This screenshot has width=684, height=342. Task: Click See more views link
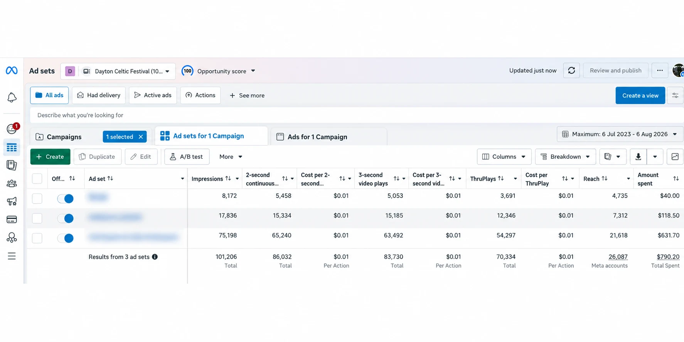(247, 96)
